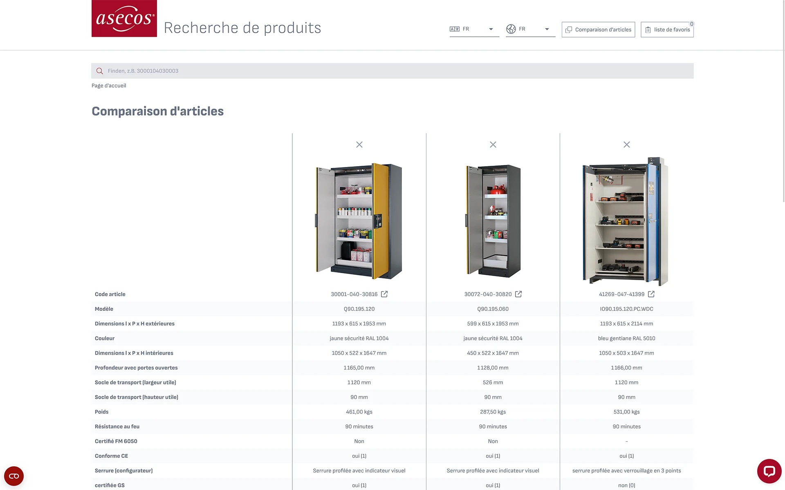This screenshot has height=490, width=785.
Task: Click the favorites counter badge showing 0
Action: pyautogui.click(x=691, y=24)
